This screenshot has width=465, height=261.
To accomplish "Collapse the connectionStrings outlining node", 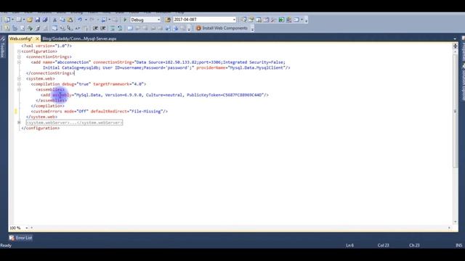I will (x=19, y=57).
